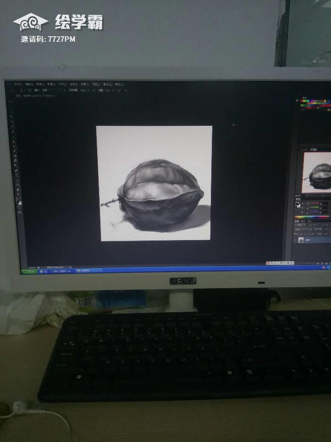Open the brush preset picker
The height and width of the screenshot is (442, 331).
tap(22, 90)
